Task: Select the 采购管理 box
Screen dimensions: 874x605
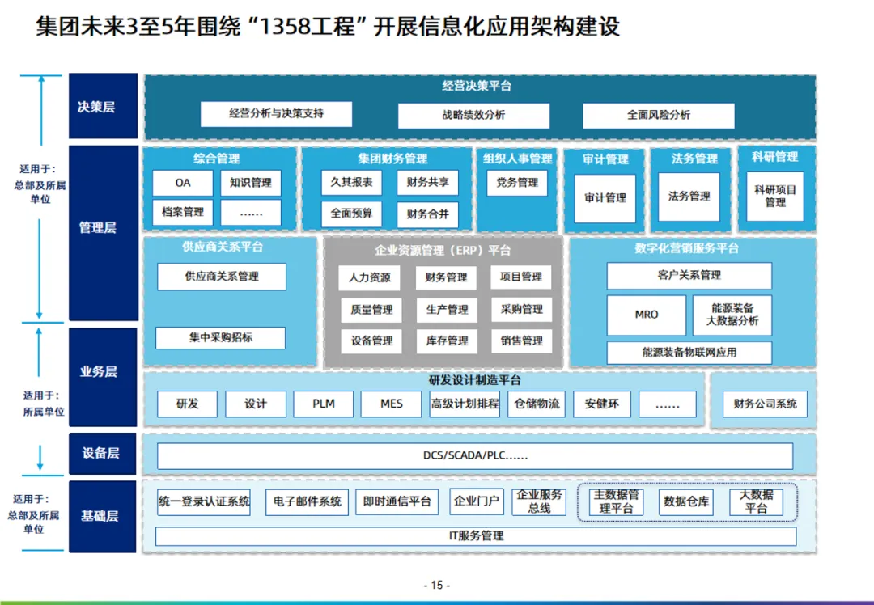Action: tap(522, 309)
